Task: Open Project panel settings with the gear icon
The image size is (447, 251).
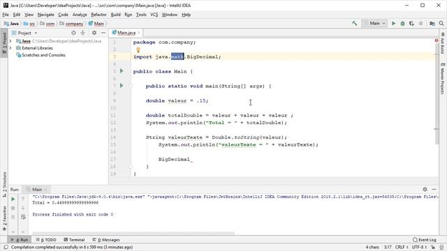Action: tap(94, 33)
